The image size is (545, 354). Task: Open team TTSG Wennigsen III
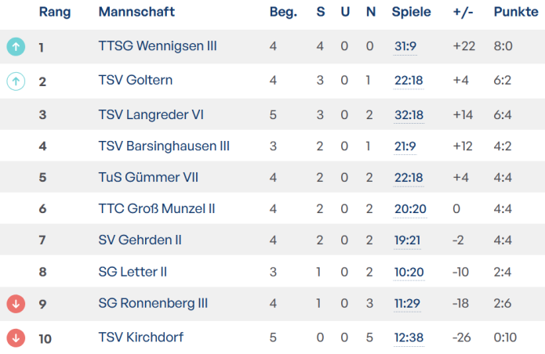158,47
